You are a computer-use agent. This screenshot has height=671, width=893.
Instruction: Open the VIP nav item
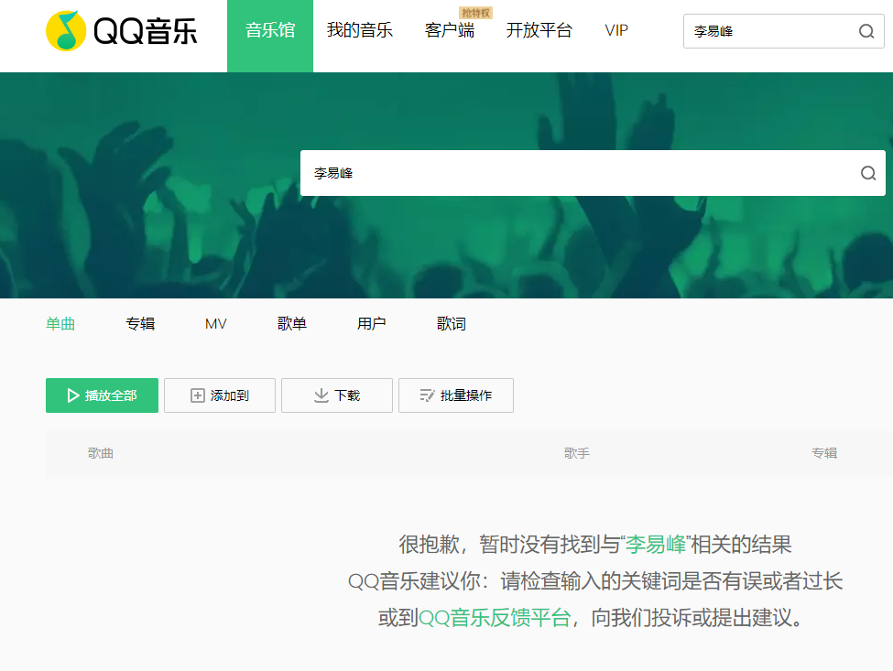tap(616, 31)
